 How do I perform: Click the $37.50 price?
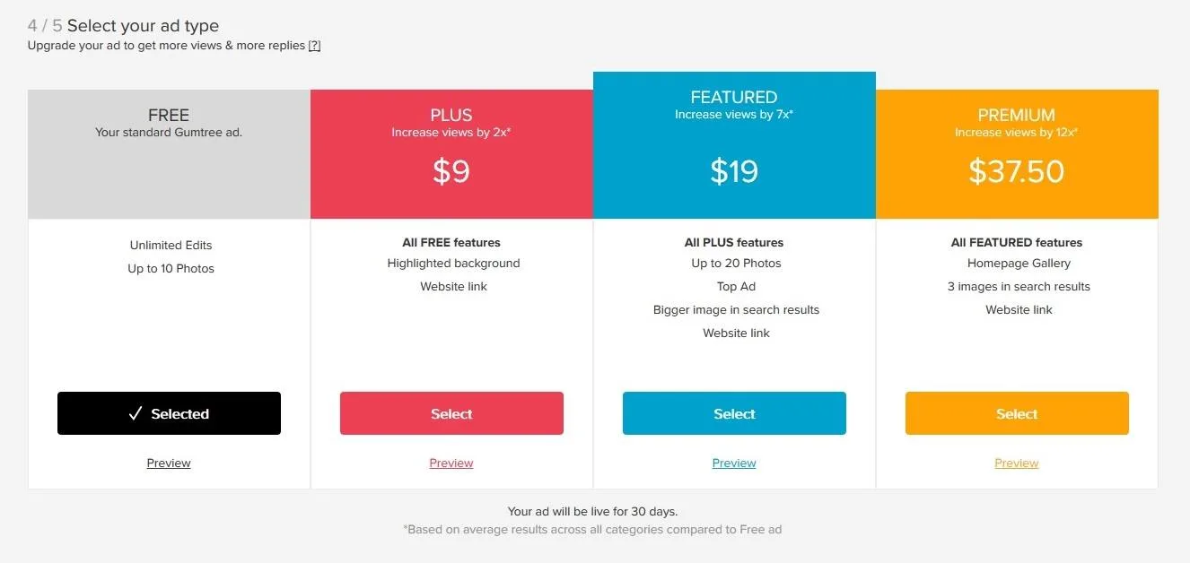click(x=1017, y=171)
